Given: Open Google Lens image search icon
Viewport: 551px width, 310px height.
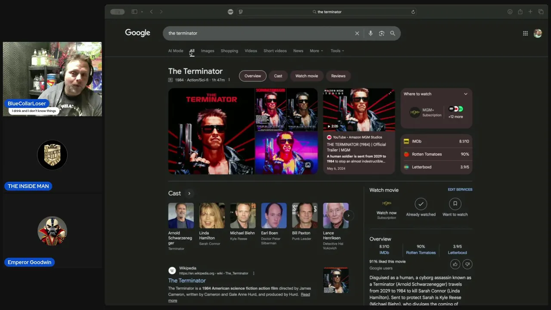Looking at the screenshot, I should [381, 33].
